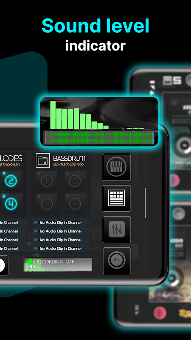The height and width of the screenshot is (340, 191).
Task: Tap the red microphone button on bottom blurred phone
Action: tap(160, 313)
